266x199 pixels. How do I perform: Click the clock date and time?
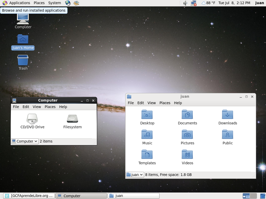(x=234, y=3)
